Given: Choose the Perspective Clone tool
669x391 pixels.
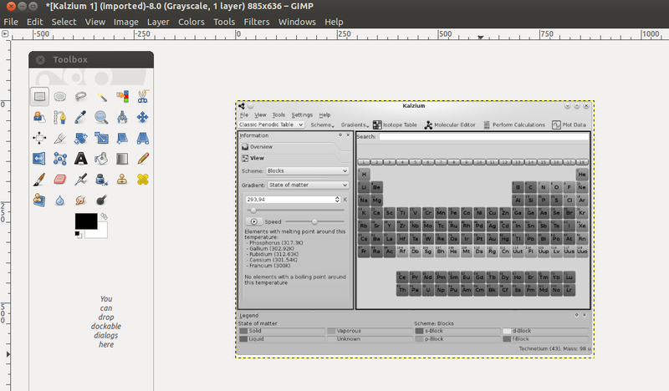Looking at the screenshot, I should [x=39, y=200].
